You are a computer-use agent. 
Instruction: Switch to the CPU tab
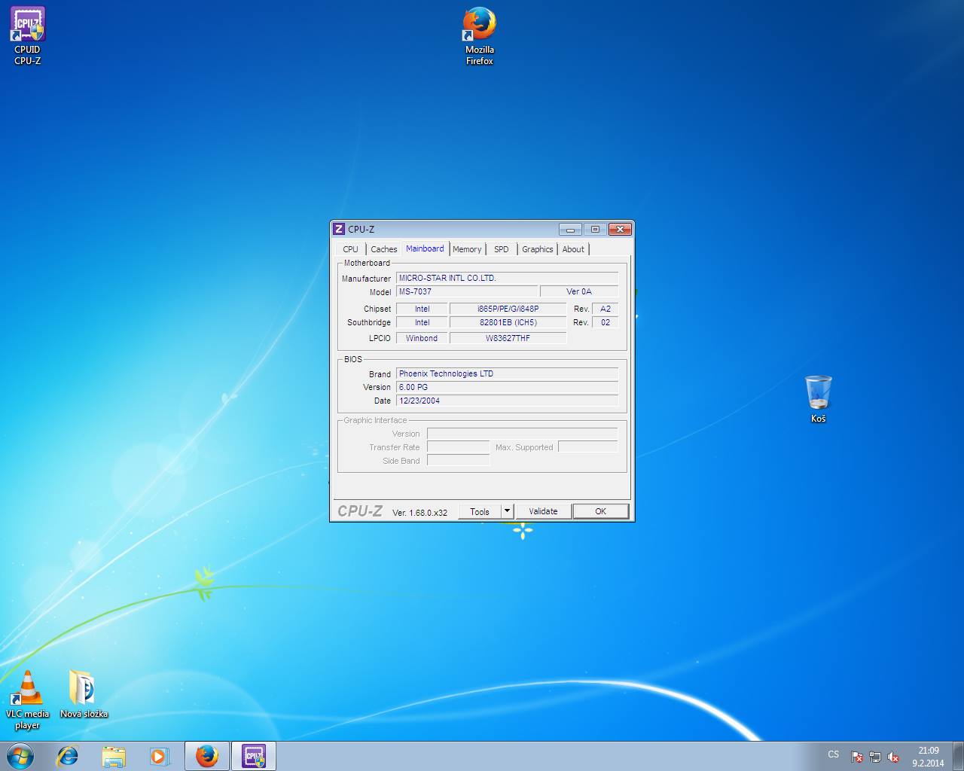coord(351,249)
